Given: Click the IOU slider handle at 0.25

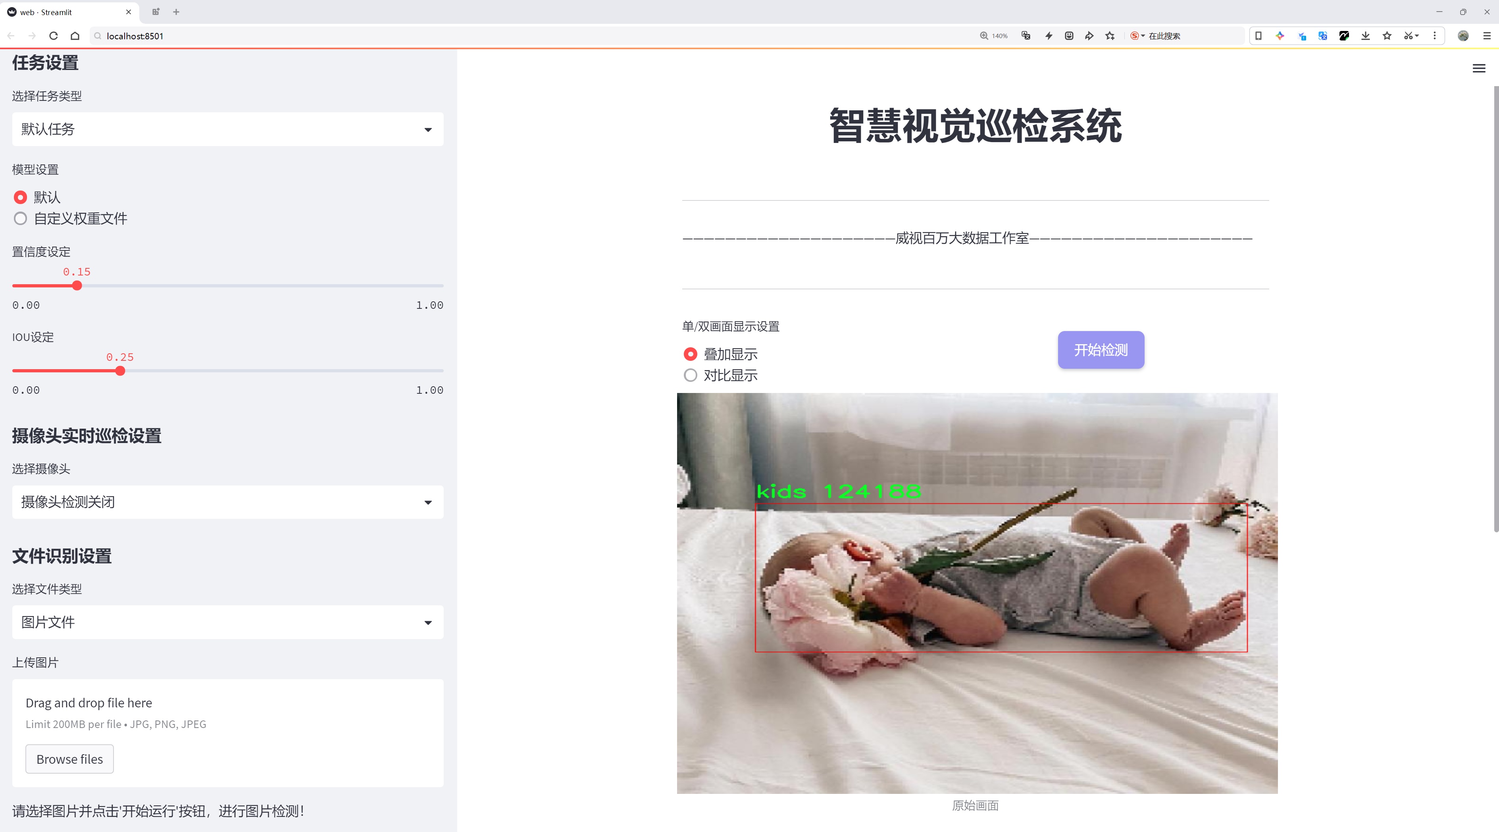Looking at the screenshot, I should pyautogui.click(x=120, y=371).
